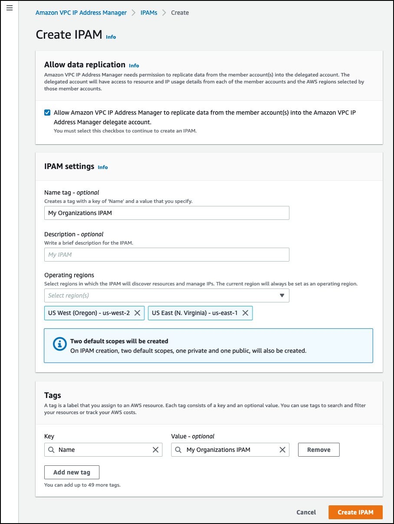Remove the Name tag row

(318, 450)
